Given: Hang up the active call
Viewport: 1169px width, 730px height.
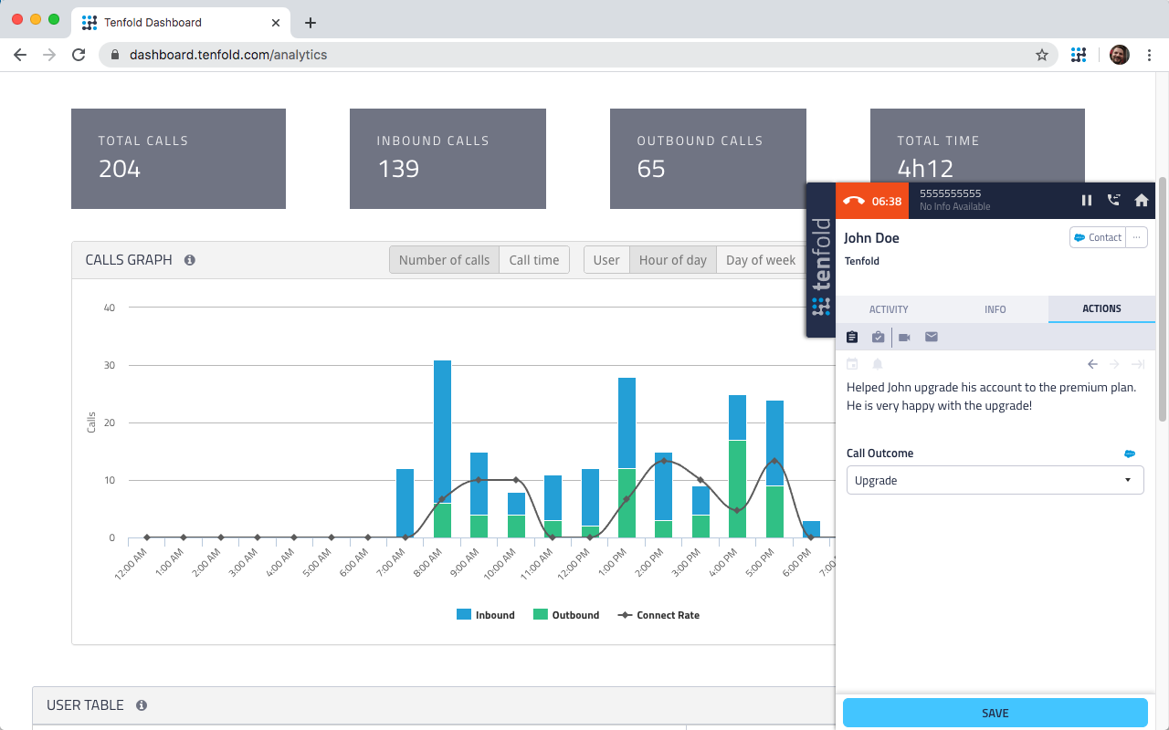Looking at the screenshot, I should pos(854,201).
